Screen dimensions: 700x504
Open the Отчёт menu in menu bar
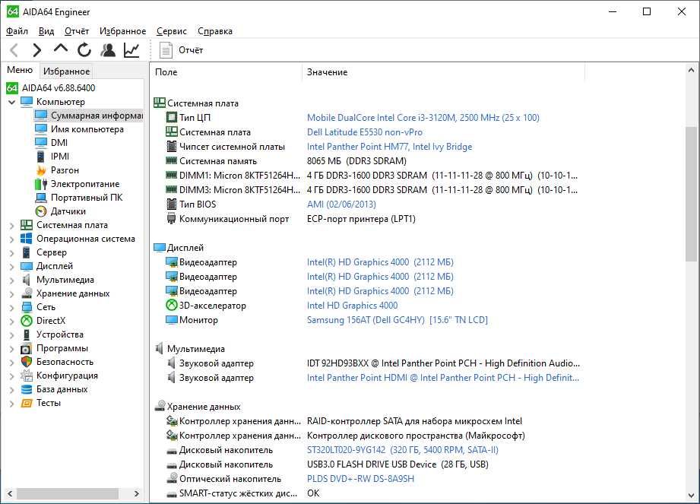[77, 31]
